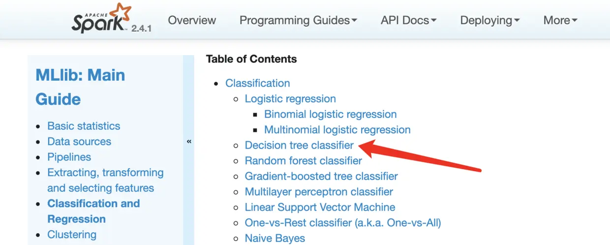Image resolution: width=610 pixels, height=245 pixels.
Task: Open Decision tree classifier link
Action: tap(299, 145)
